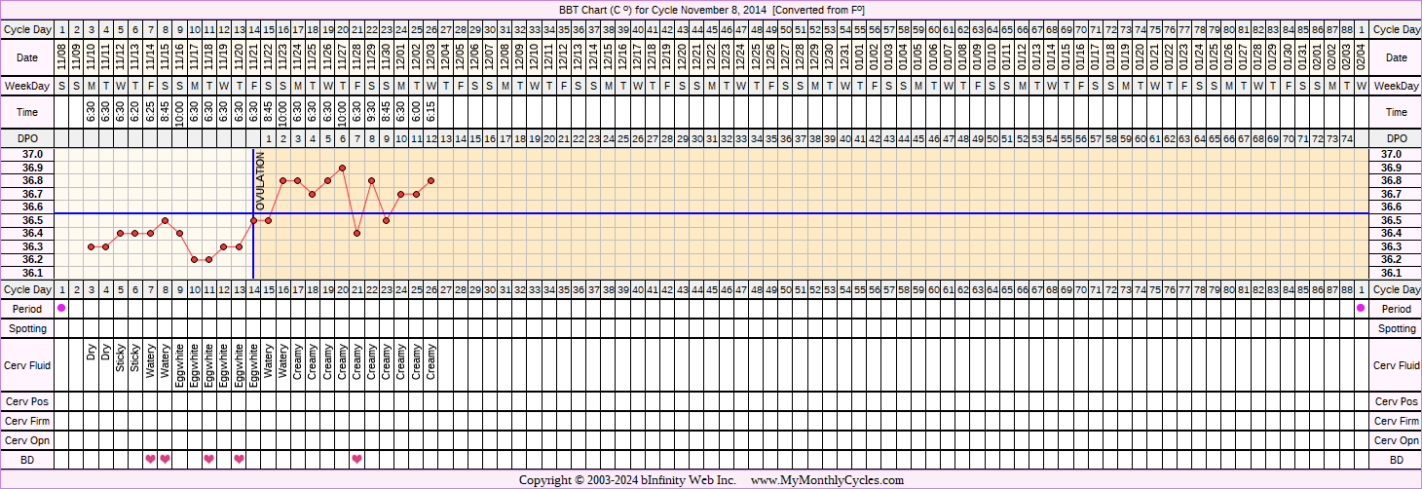Click the BD heart on cycle day 11
The width and height of the screenshot is (1422, 489).
coord(209,459)
